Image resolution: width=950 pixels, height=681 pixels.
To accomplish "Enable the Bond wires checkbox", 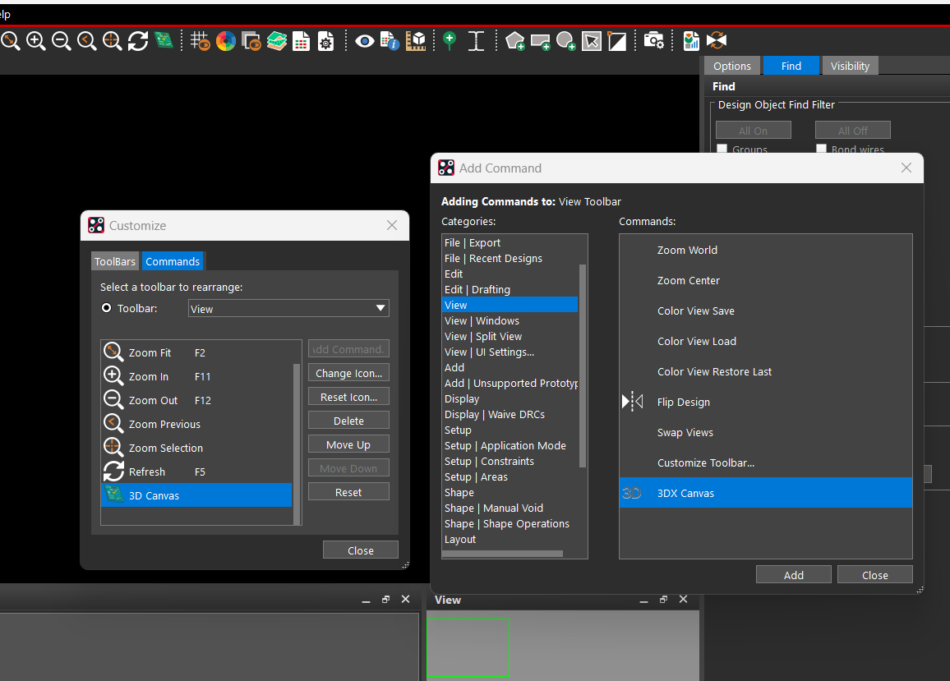I will (x=822, y=150).
